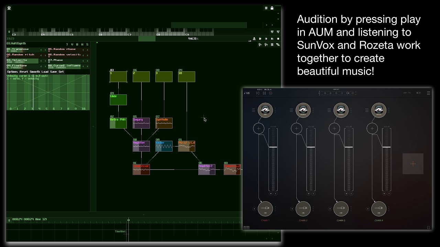
Task: Click the module connection routing icon
Action: click(x=278, y=45)
